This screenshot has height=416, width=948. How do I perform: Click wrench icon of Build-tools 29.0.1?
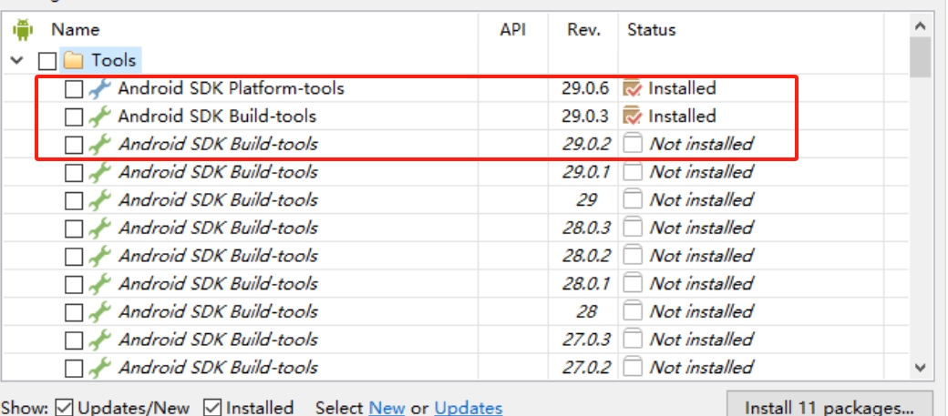pyautogui.click(x=99, y=172)
